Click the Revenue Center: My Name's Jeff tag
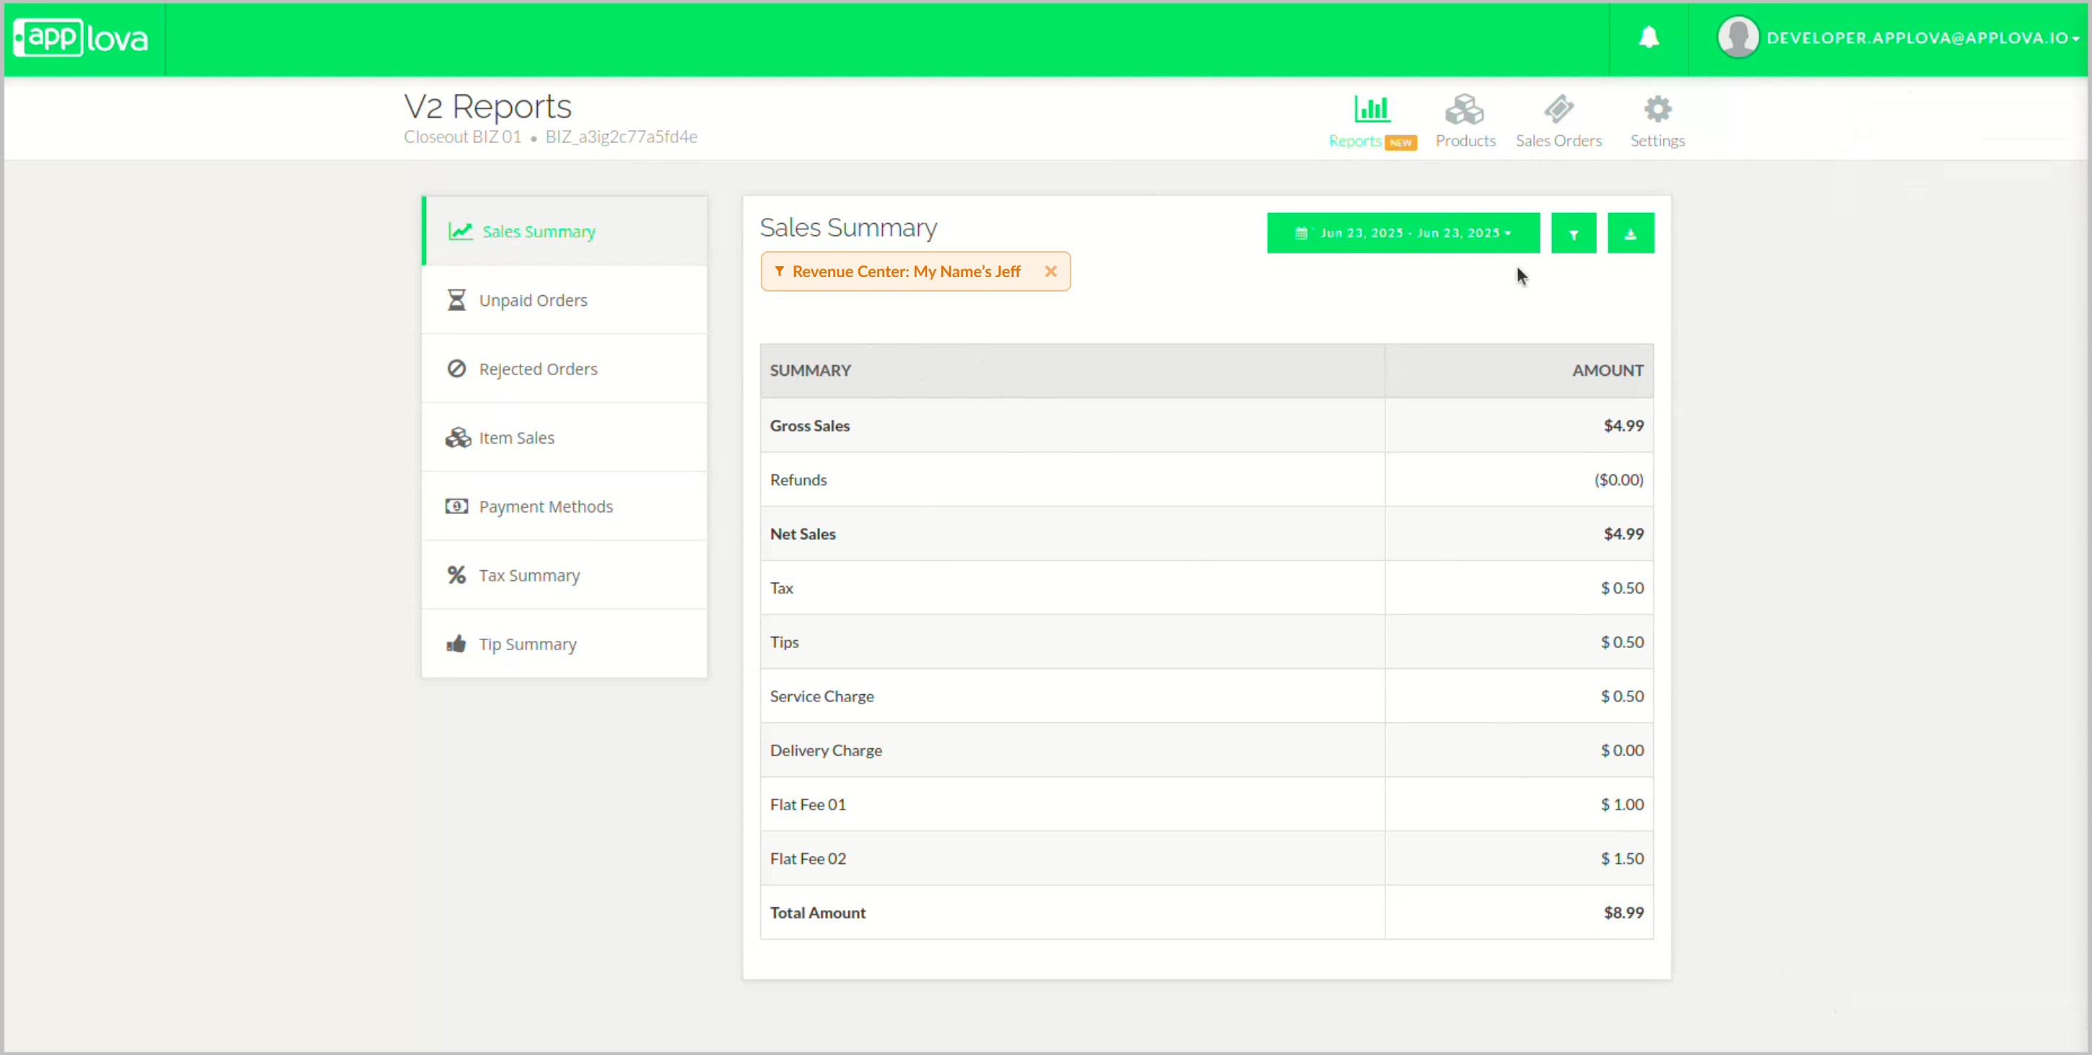 tap(915, 272)
